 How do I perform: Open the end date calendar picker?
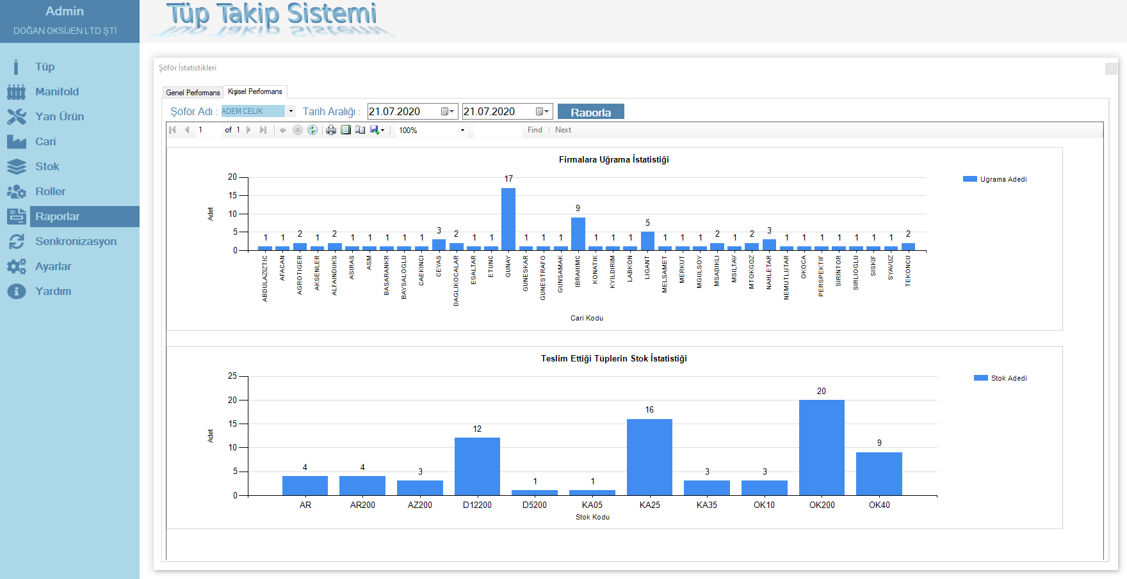click(x=543, y=111)
